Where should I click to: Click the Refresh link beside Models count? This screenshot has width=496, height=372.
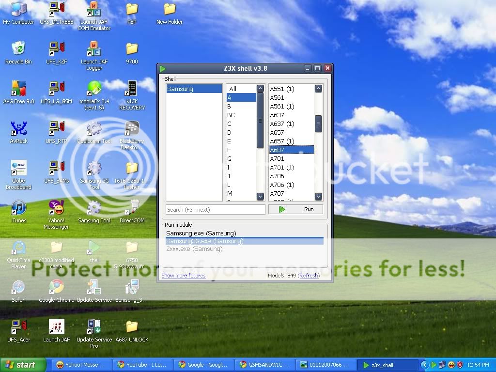(x=309, y=276)
